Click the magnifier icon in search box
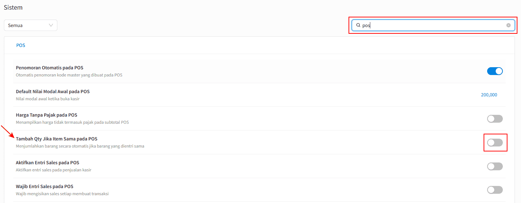Screen dimensions: 521x203 click(358, 25)
